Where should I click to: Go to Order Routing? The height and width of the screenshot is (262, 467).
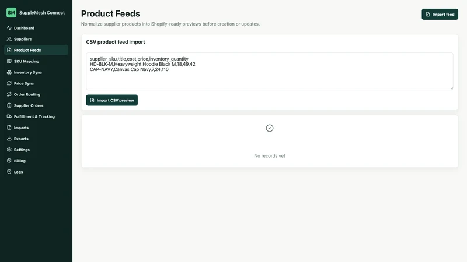click(36, 94)
